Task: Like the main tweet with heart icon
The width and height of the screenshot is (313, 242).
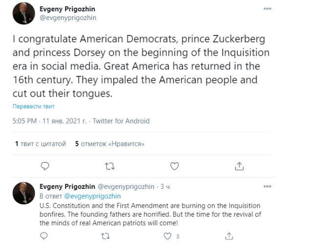Action: click(x=175, y=166)
